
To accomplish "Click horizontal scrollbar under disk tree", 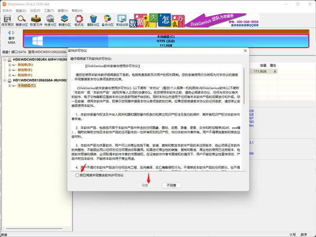I will tap(34, 229).
